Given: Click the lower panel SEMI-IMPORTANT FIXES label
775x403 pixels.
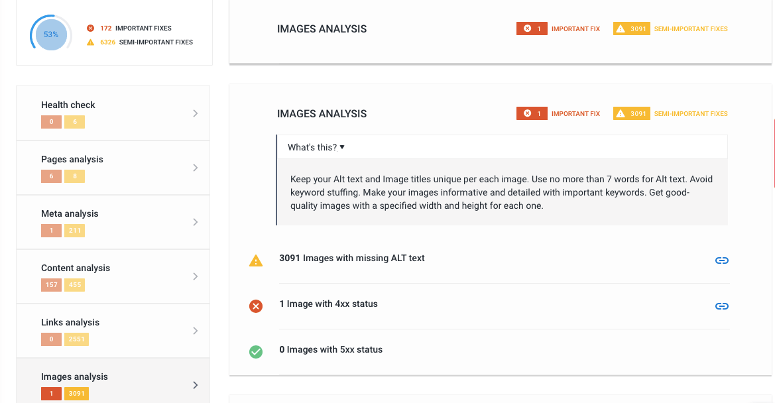Looking at the screenshot, I should [691, 113].
